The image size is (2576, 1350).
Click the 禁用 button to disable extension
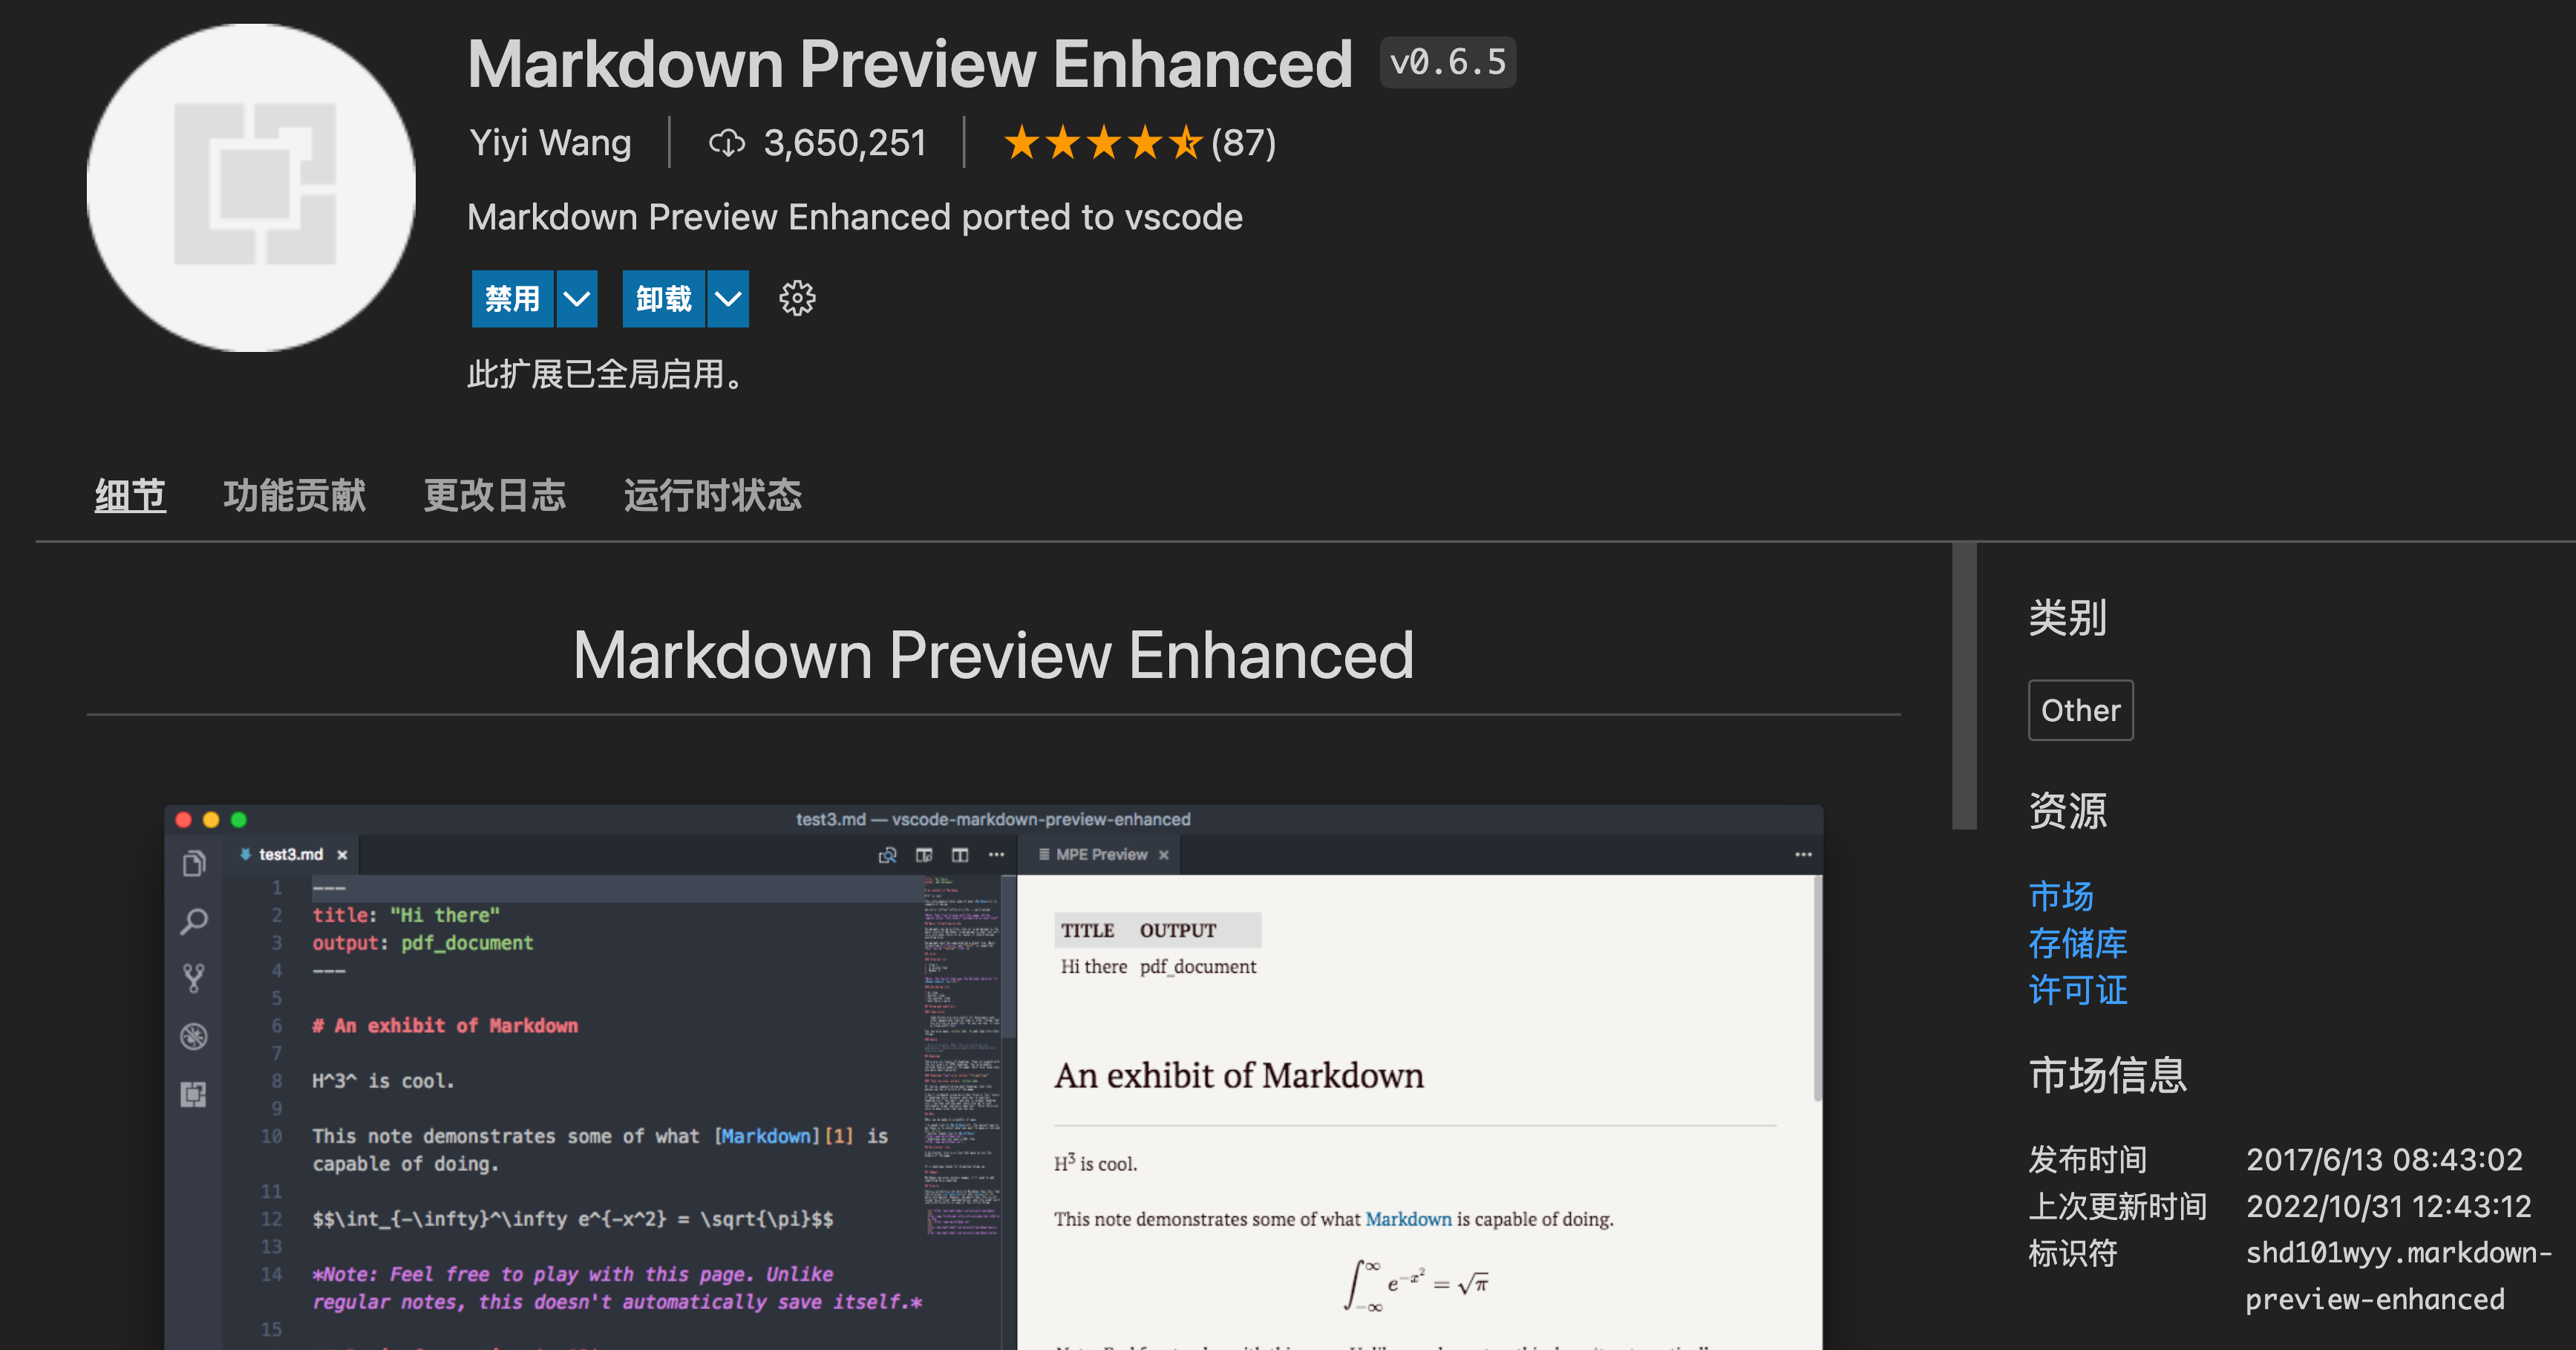[512, 298]
